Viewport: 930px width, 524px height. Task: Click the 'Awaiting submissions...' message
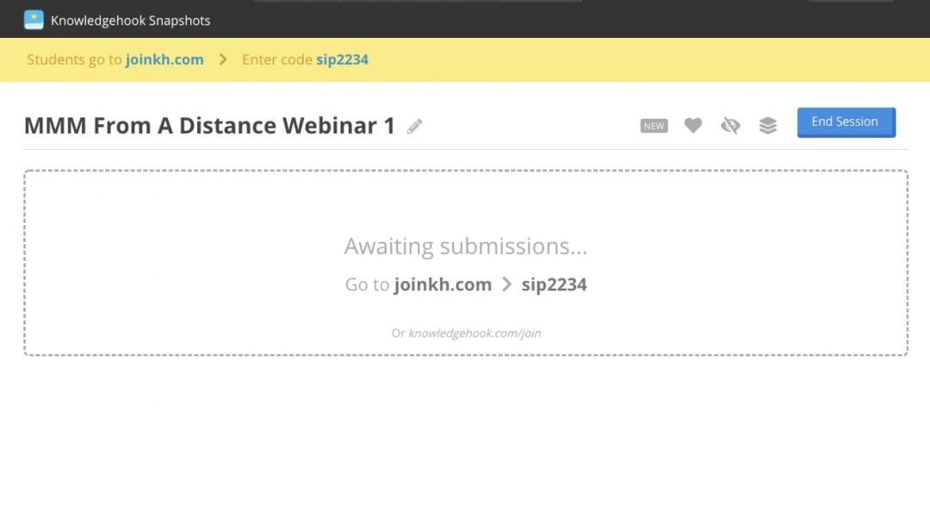click(x=466, y=246)
